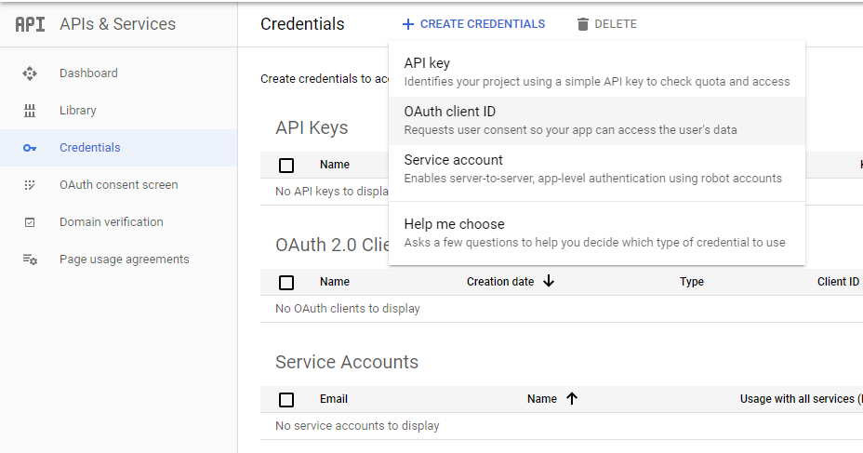Tick the Service Accounts select-all checkbox

286,400
